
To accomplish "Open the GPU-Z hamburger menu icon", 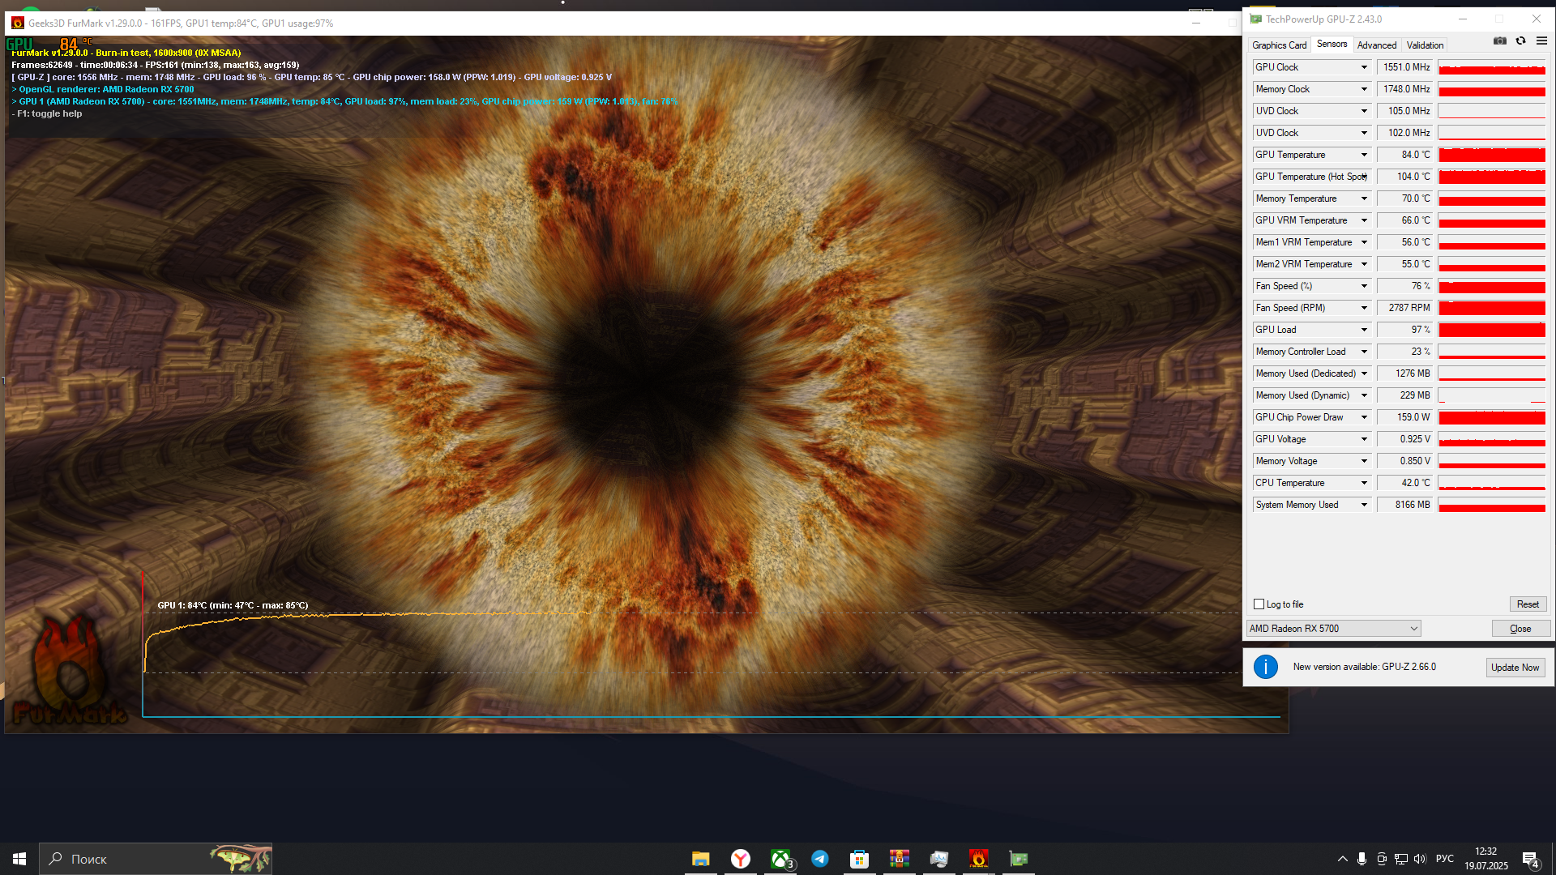I will click(x=1541, y=41).
